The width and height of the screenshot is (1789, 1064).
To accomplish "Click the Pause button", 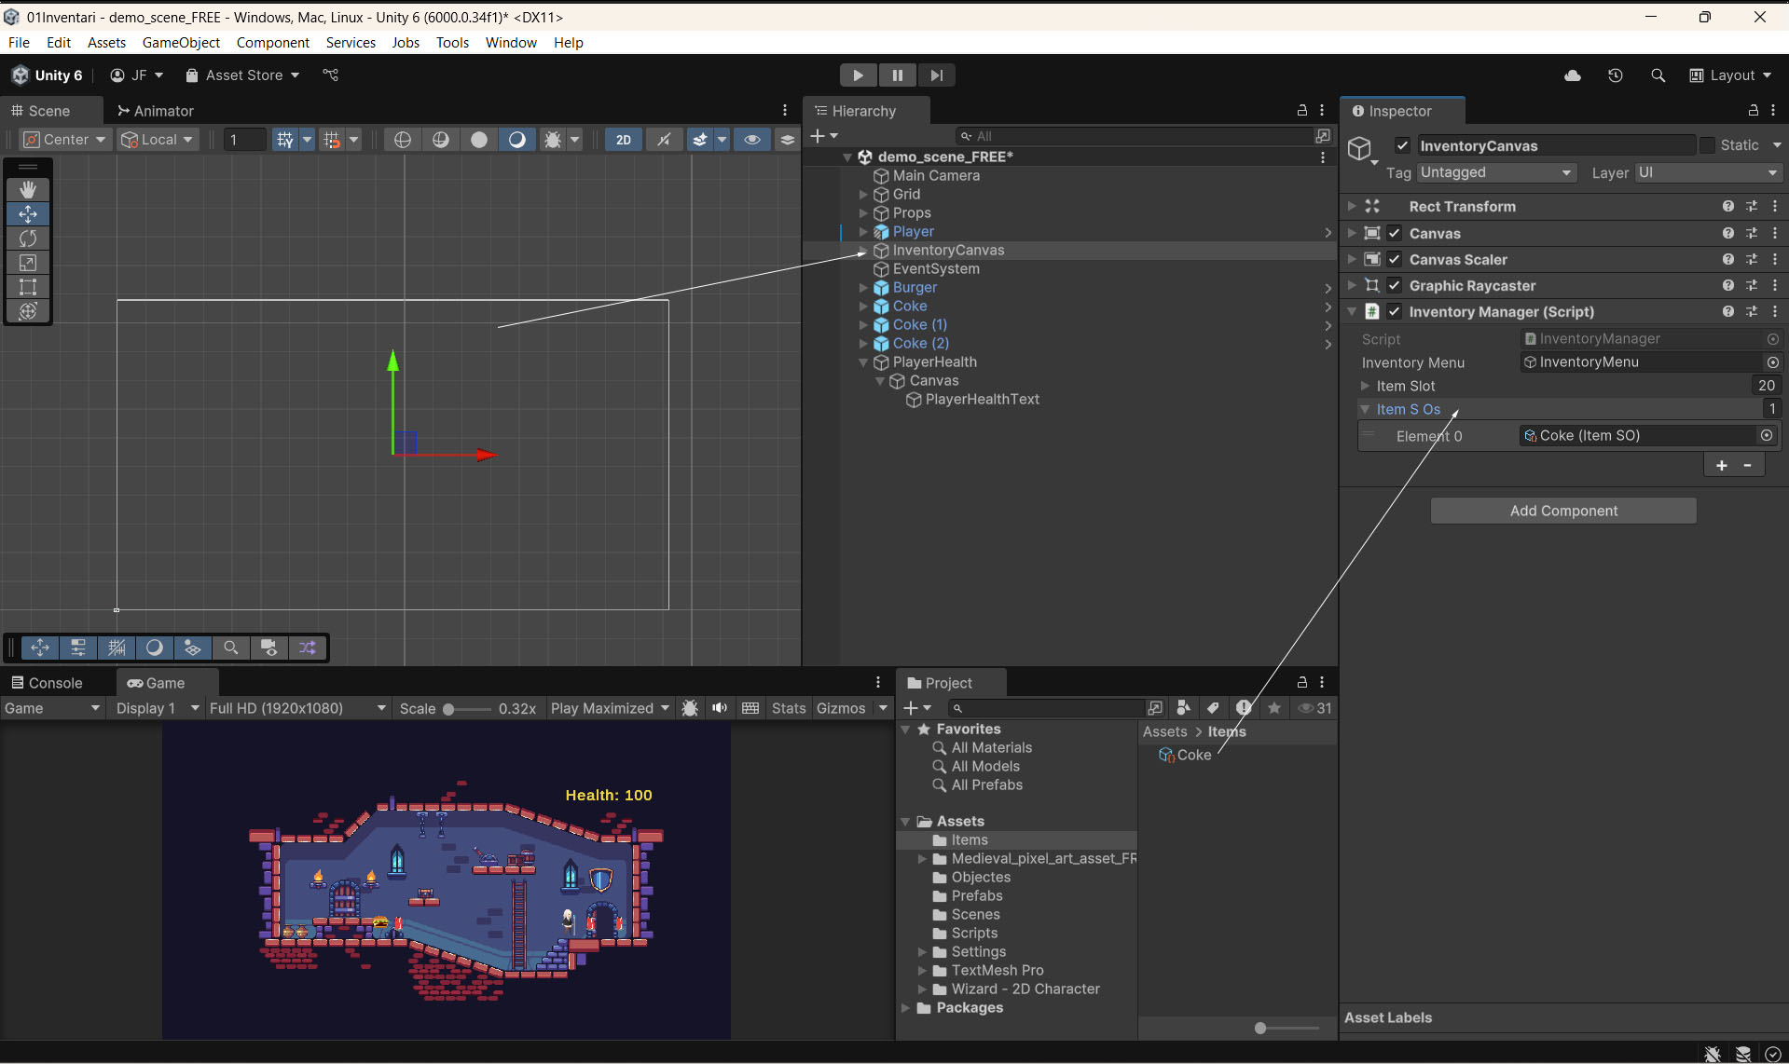I will [897, 75].
